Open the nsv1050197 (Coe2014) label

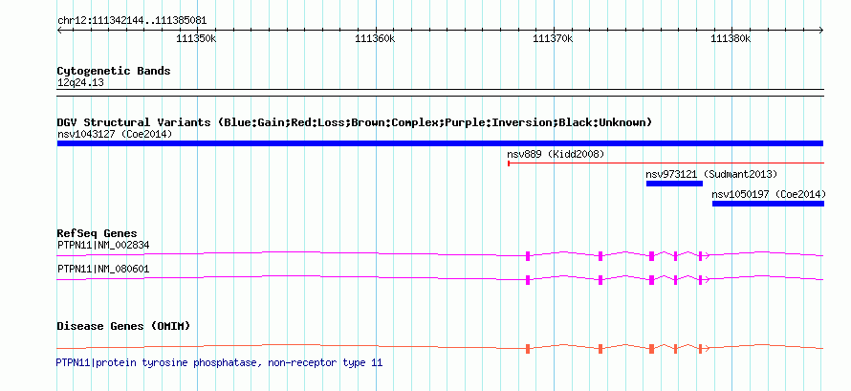point(769,194)
